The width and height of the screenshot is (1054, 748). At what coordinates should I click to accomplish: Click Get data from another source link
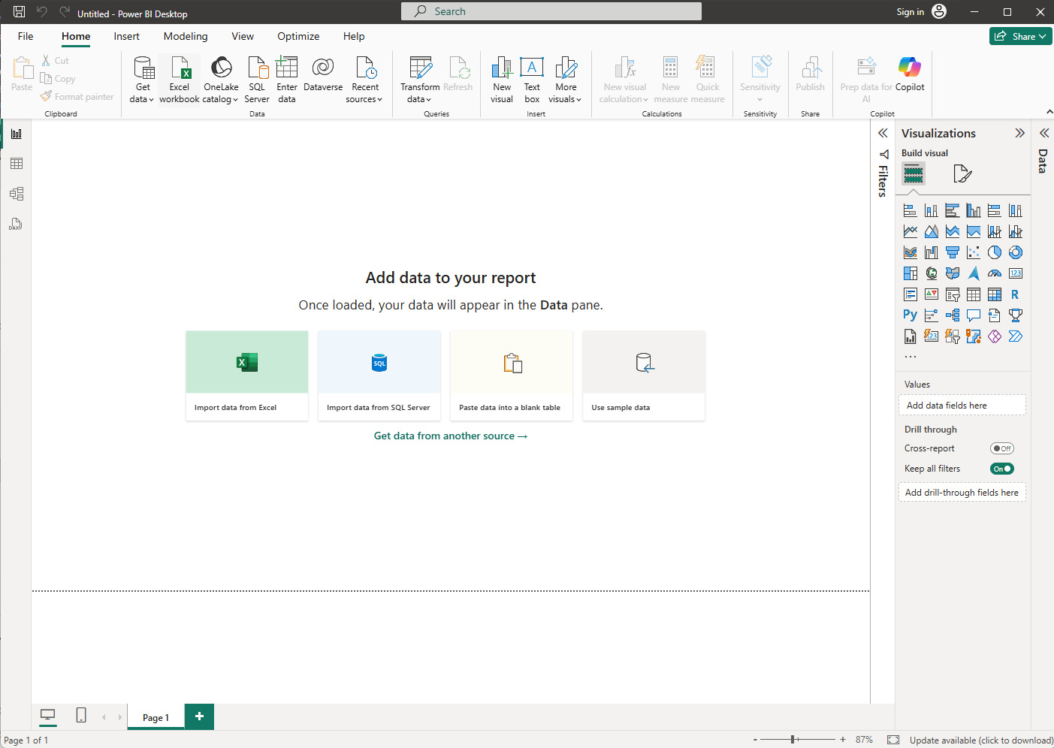pyautogui.click(x=451, y=436)
